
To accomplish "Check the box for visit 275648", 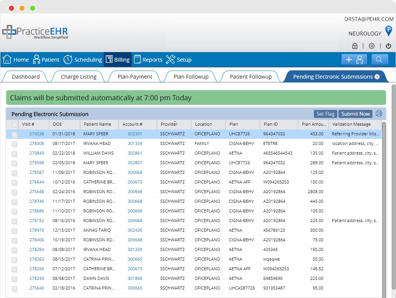I will 14,192.
